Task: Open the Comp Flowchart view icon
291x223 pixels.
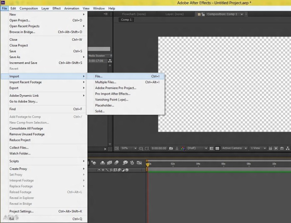Action: (x=288, y=148)
